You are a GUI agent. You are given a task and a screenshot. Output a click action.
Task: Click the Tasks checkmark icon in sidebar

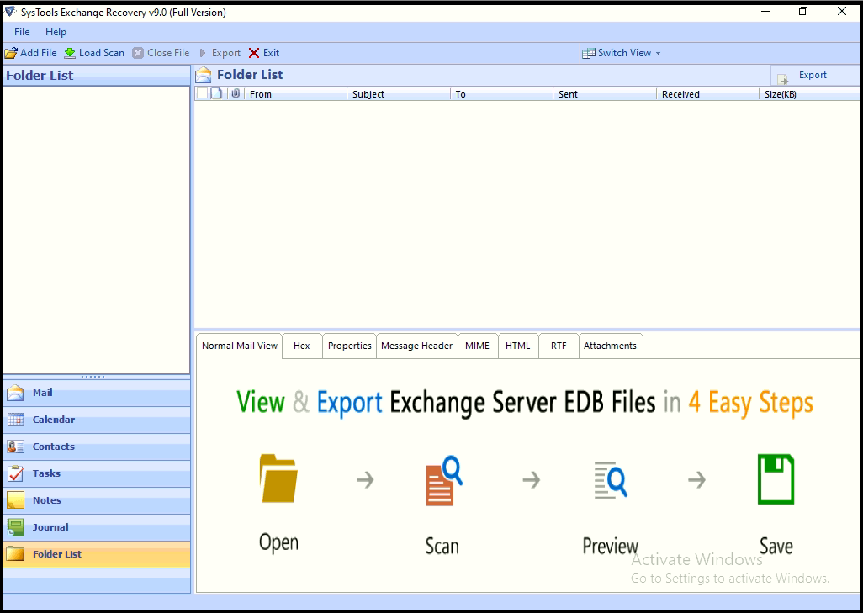15,473
